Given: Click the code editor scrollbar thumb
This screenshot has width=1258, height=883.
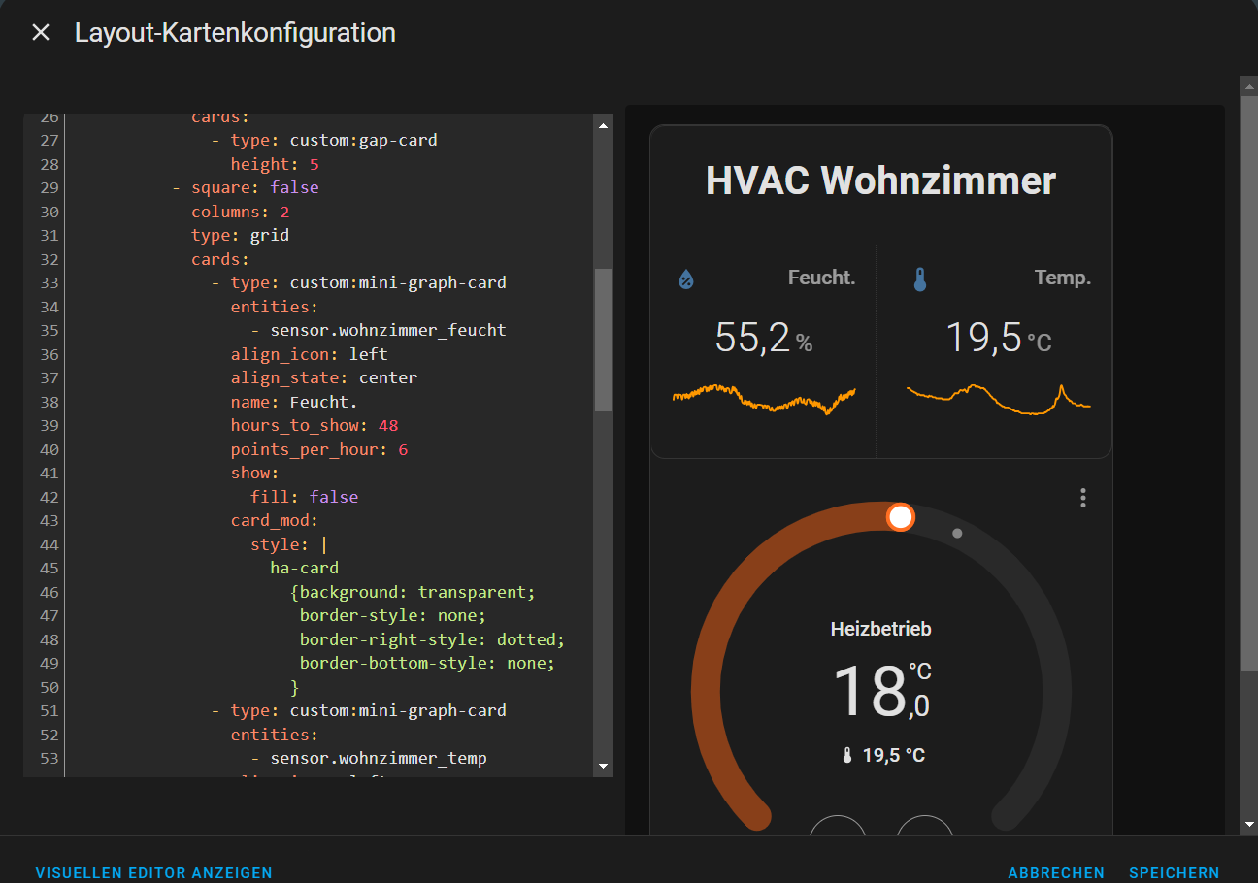Looking at the screenshot, I should click(603, 340).
